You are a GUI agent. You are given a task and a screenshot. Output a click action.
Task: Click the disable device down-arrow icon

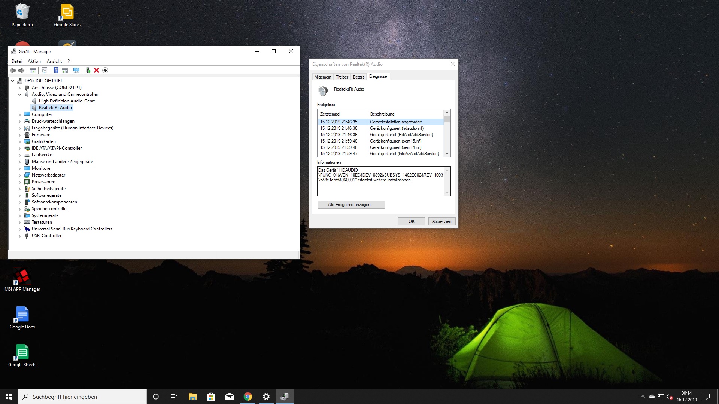pos(105,70)
